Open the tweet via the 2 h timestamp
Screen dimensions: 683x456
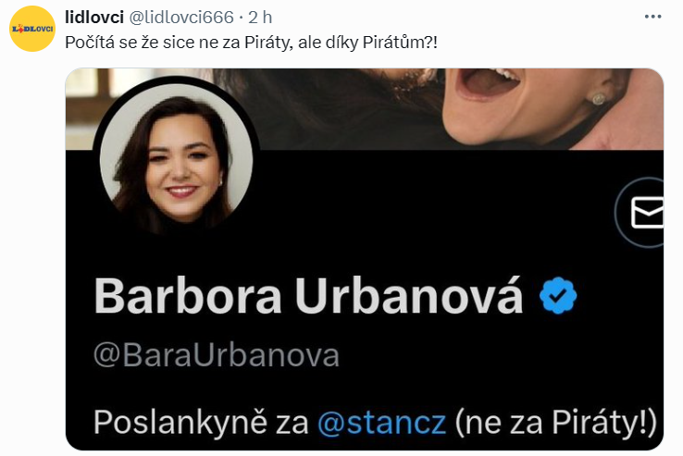[x=260, y=18]
